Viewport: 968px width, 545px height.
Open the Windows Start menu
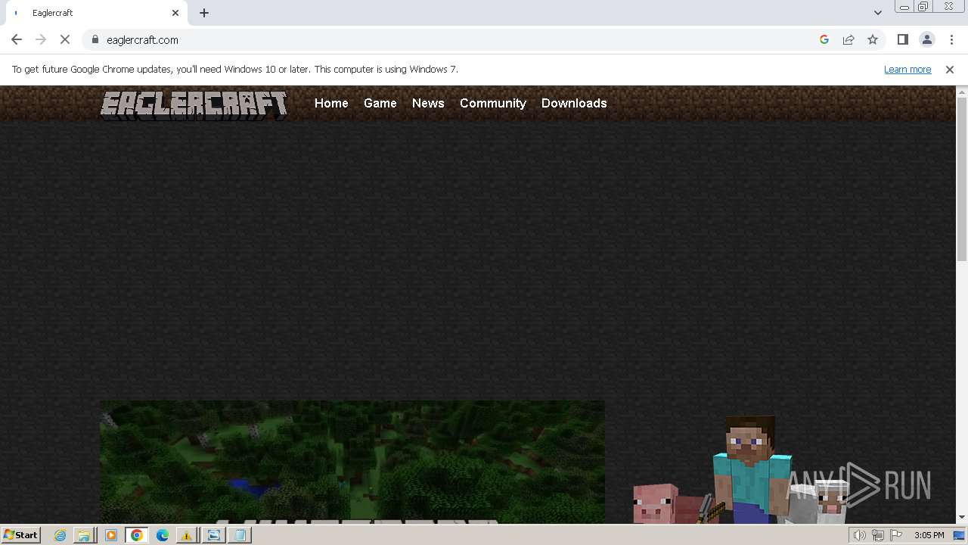[21, 534]
